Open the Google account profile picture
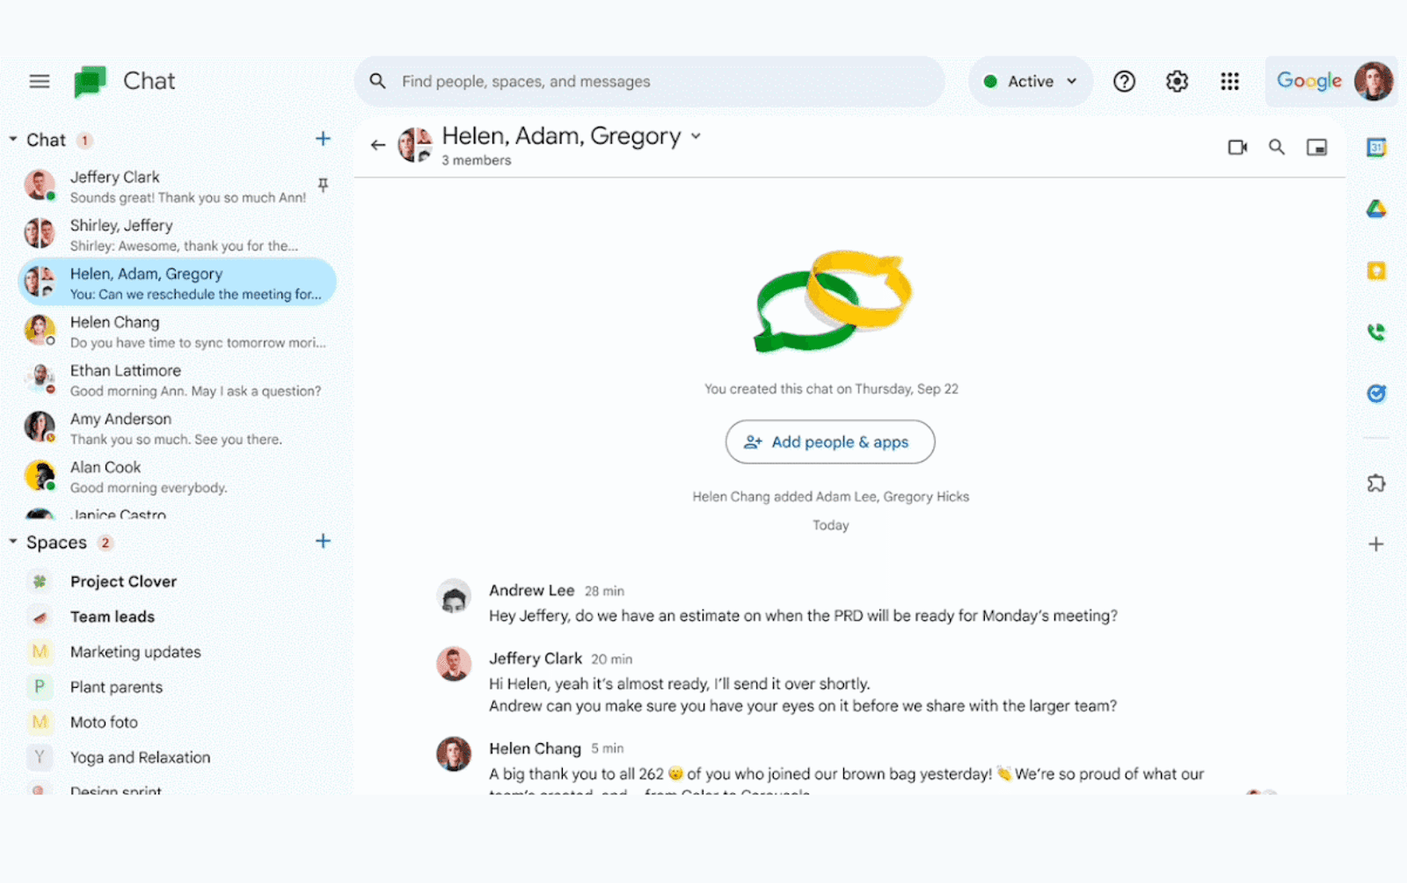Viewport: 1407px width, 883px height. click(1374, 81)
